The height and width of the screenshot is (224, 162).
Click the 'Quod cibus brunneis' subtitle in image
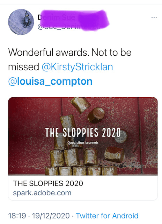tap(83, 142)
